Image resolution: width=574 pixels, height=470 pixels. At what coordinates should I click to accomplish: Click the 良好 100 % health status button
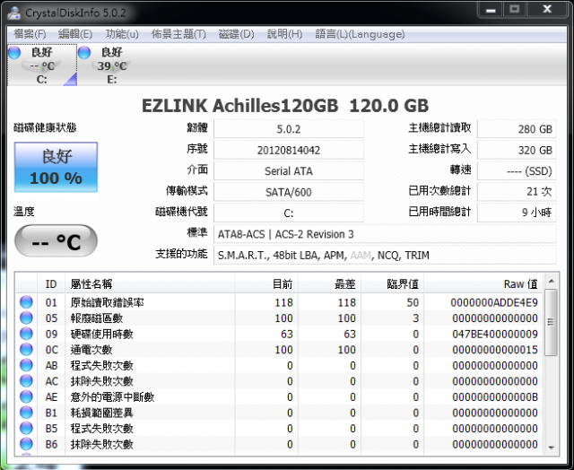pyautogui.click(x=56, y=168)
